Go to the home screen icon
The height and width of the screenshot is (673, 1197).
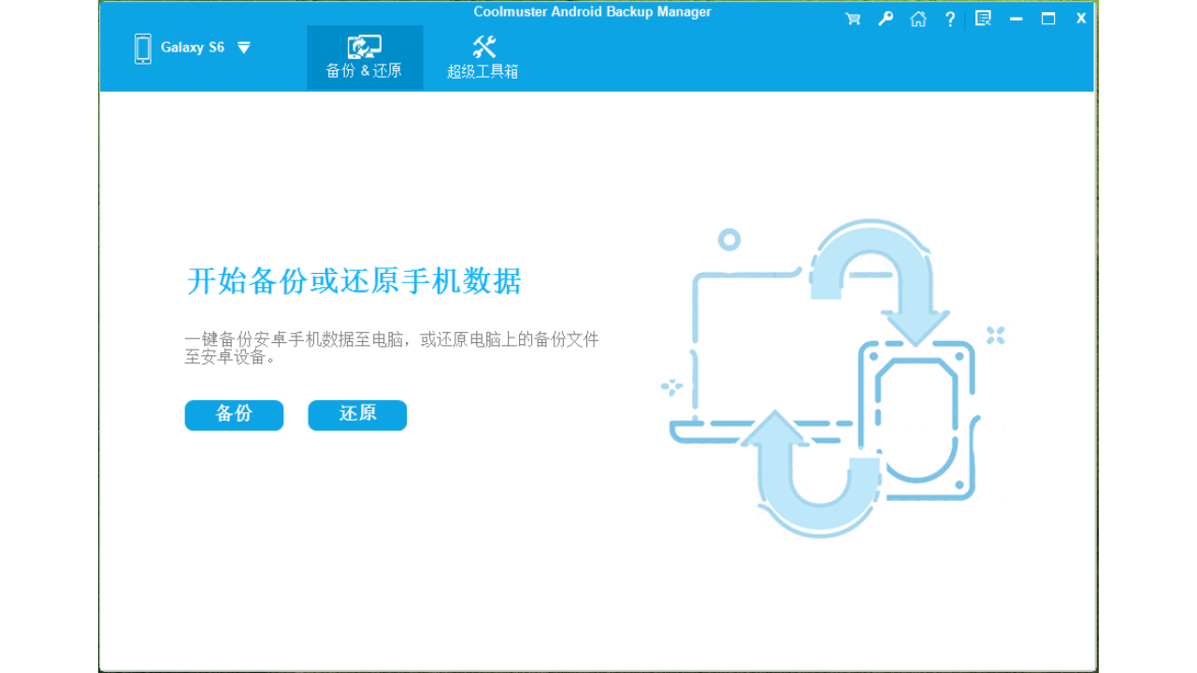click(x=917, y=18)
